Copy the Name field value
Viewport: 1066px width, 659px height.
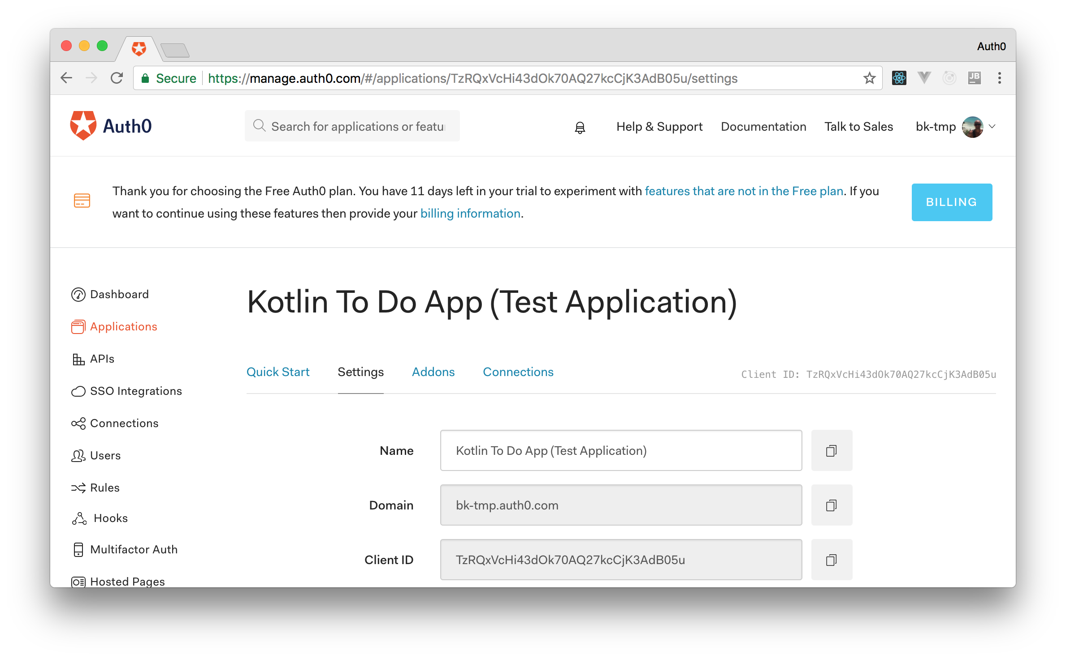click(831, 450)
